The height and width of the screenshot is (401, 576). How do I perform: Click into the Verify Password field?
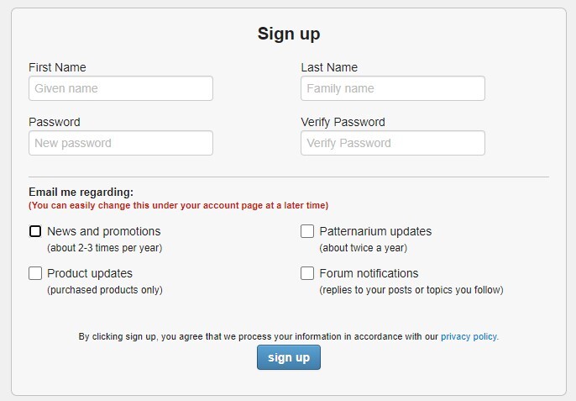(x=392, y=143)
